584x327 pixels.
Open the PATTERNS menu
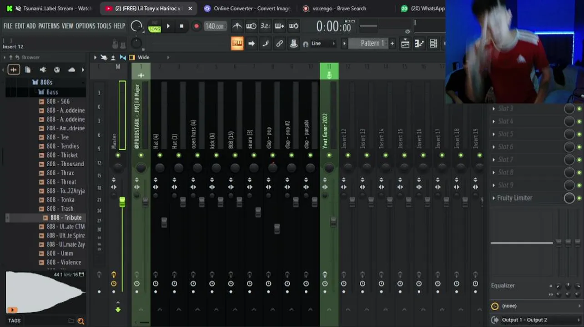[49, 26]
